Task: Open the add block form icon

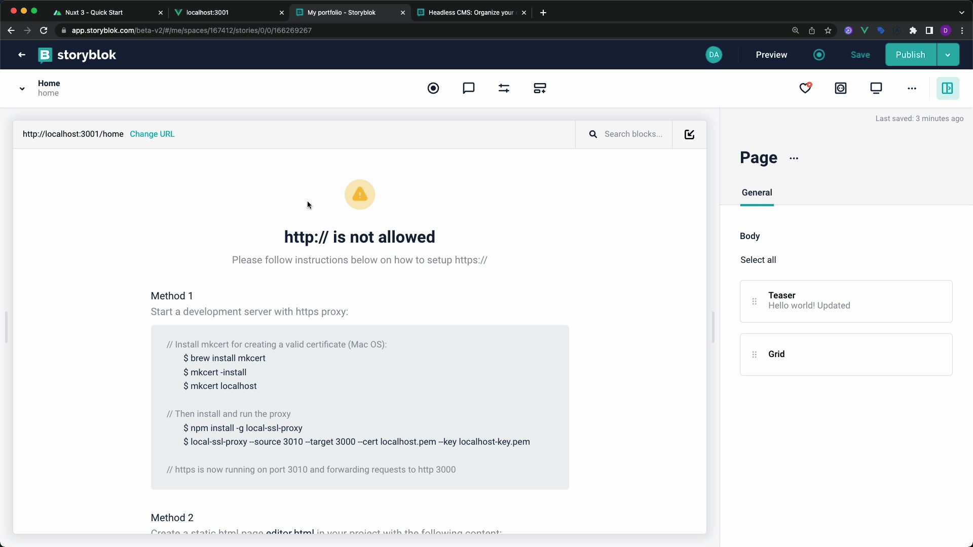Action: coord(540,88)
